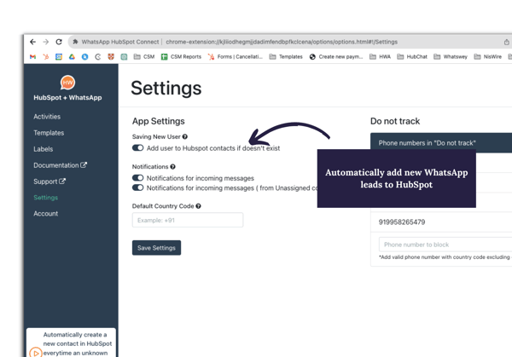This screenshot has height=357, width=512.
Task: Open the CSM Reports spreadsheet bookmark
Action: 181,57
